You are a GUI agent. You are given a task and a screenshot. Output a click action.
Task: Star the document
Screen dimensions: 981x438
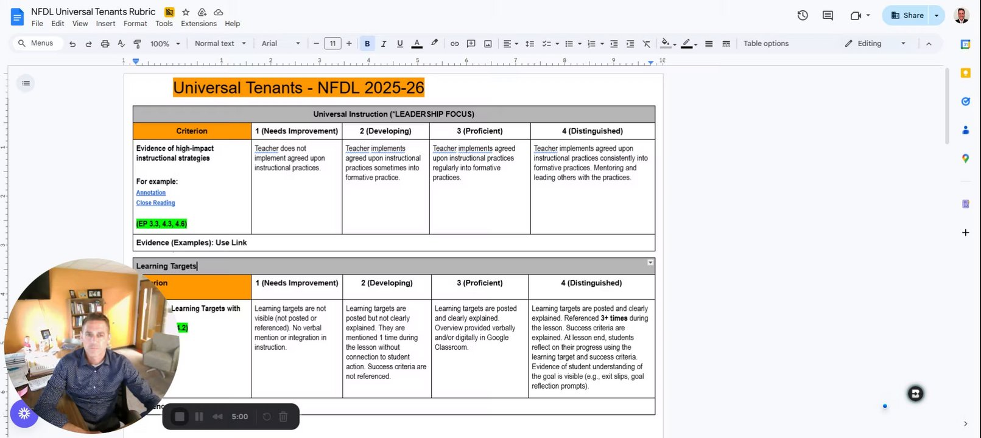(186, 12)
